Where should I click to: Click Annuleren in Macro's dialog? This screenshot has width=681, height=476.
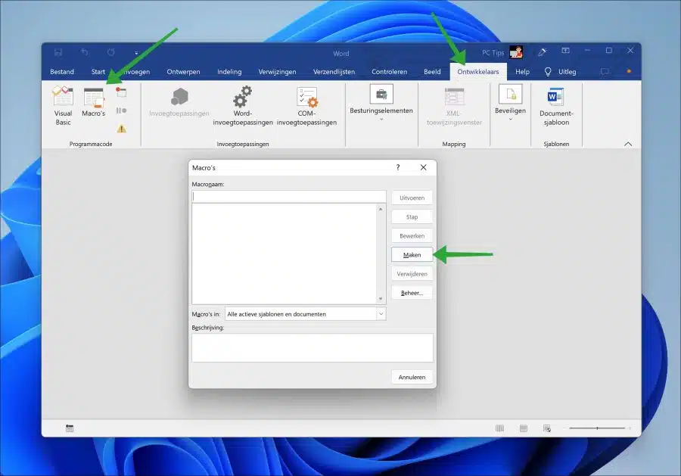point(412,377)
